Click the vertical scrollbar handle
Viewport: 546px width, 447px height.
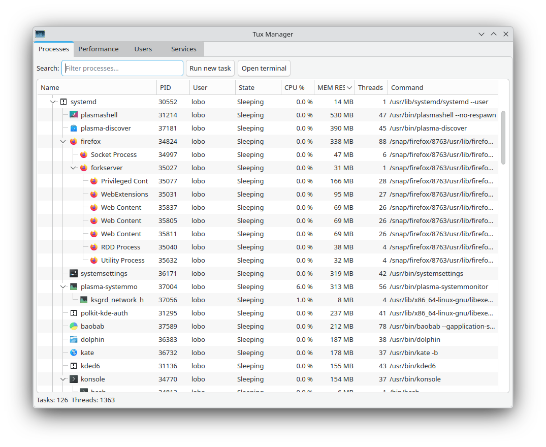click(503, 138)
